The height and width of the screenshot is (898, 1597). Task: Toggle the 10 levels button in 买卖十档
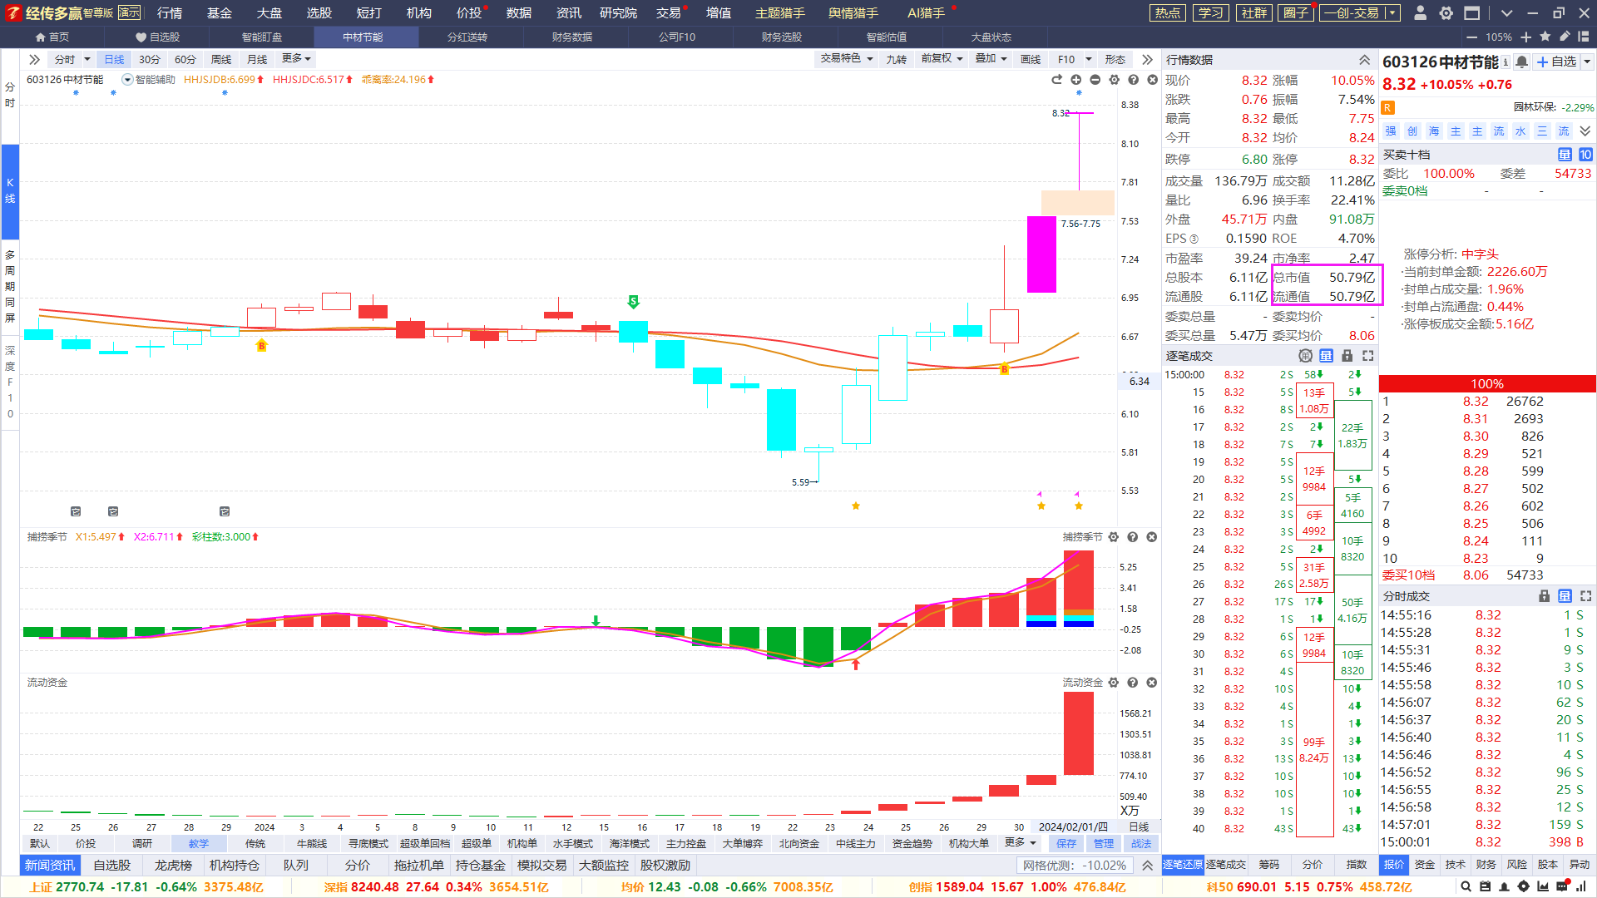coord(1585,155)
